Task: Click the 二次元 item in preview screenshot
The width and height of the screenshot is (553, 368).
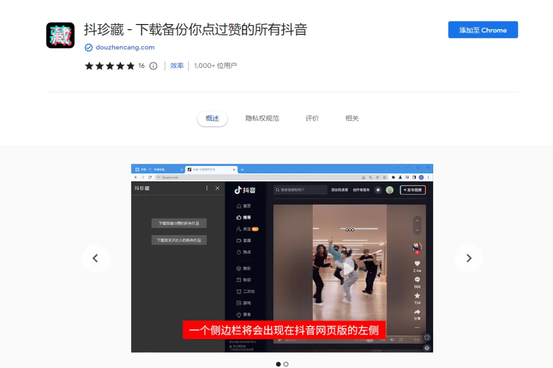Action: [245, 291]
